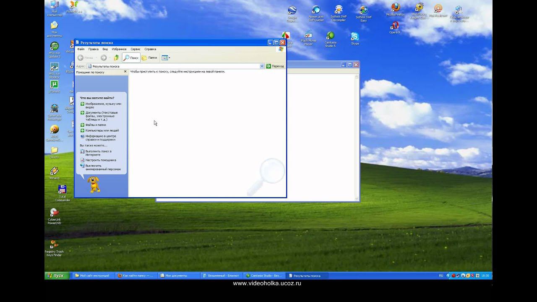The height and width of the screenshot is (302, 537).
Task: Switch to Безымянный - Блокнот taskbar button
Action: pyautogui.click(x=222, y=276)
